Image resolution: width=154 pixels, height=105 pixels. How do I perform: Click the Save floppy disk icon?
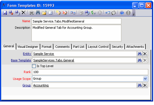coord(5,13)
